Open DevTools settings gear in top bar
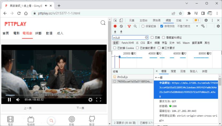Screen dimensions: 222x126 tap(206, 20)
